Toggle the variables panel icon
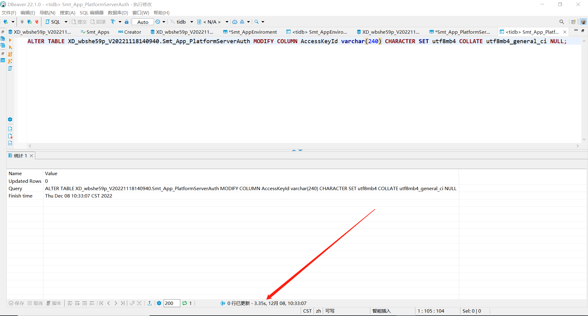This screenshot has height=316, width=588. pyautogui.click(x=10, y=143)
